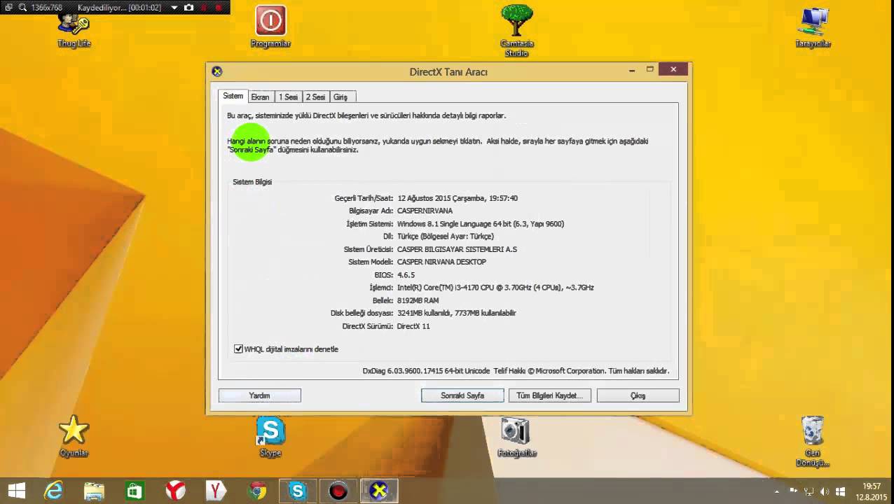Image resolution: width=894 pixels, height=504 pixels.
Task: Launch Camtasia Studio from the desktop
Action: pyautogui.click(x=516, y=30)
